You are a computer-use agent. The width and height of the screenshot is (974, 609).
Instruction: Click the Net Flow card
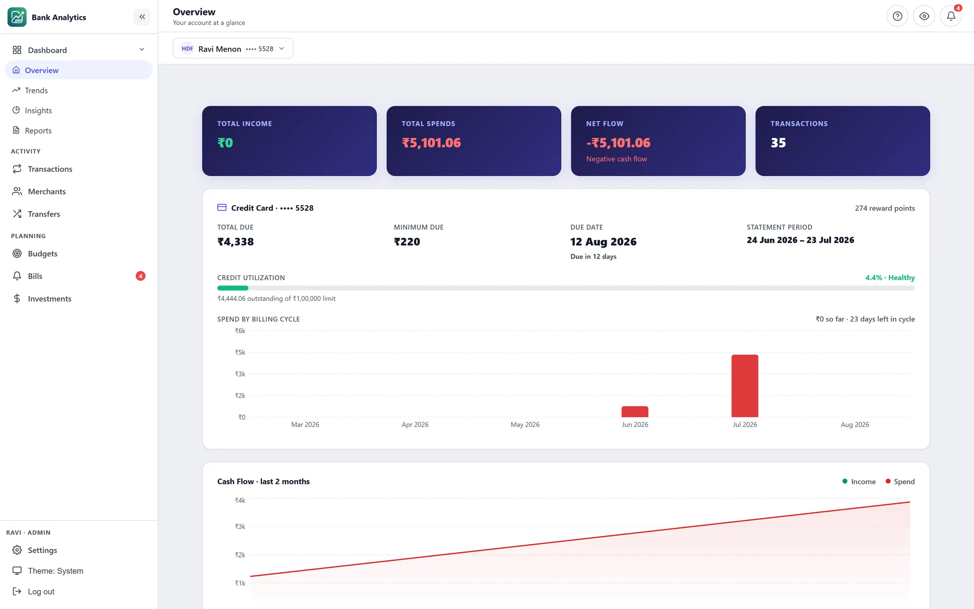pos(658,141)
